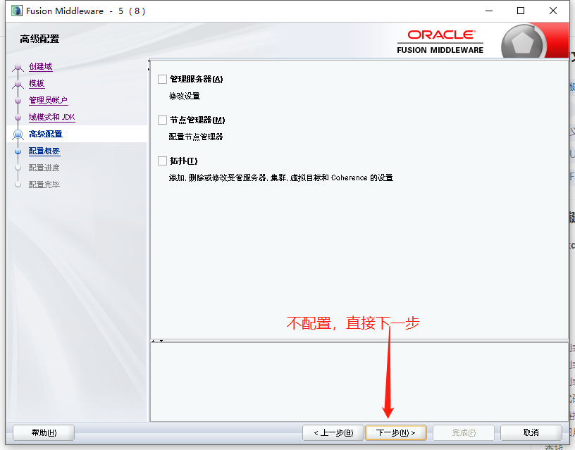Maximize the Fusion Middleware window
The image size is (575, 450).
click(x=521, y=11)
